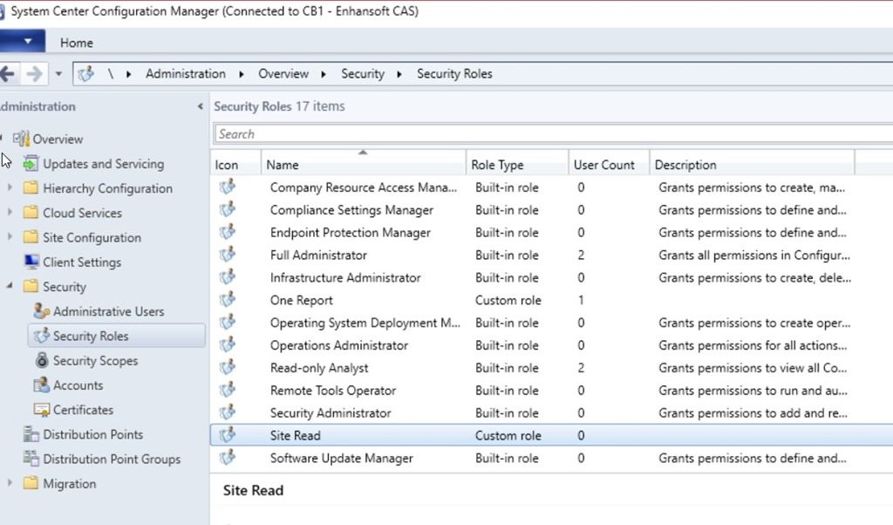
Task: Select the Remote Tools Operator role name
Action: pyautogui.click(x=333, y=391)
